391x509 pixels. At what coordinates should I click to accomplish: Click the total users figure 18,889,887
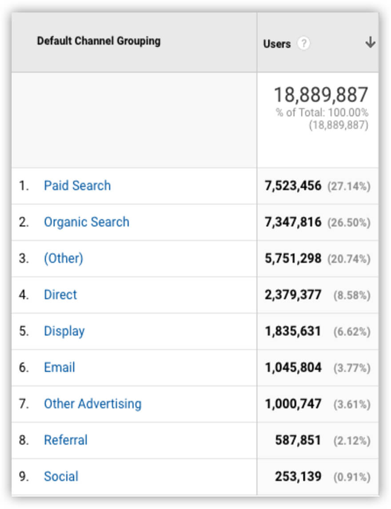tap(321, 95)
